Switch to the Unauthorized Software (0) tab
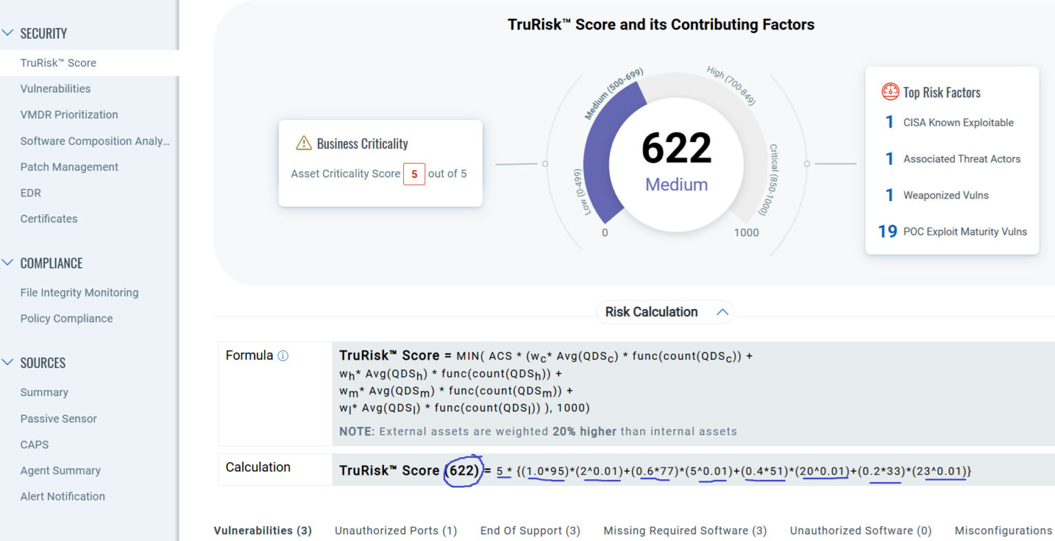1055x541 pixels. click(861, 530)
